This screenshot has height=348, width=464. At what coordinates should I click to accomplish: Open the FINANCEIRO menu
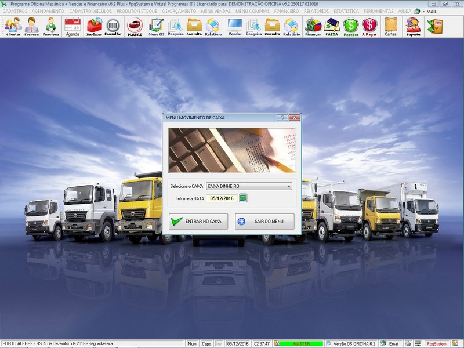pyautogui.click(x=287, y=11)
